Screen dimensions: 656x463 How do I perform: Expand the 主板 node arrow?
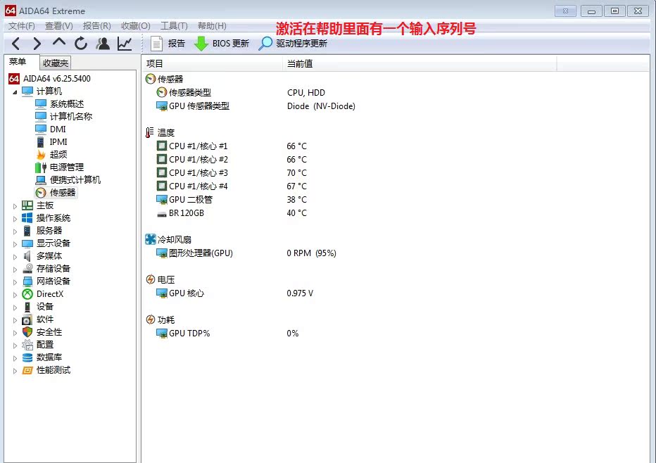15,205
